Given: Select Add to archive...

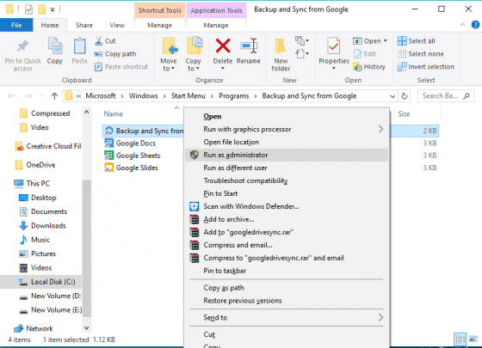Looking at the screenshot, I should pyautogui.click(x=287, y=219).
